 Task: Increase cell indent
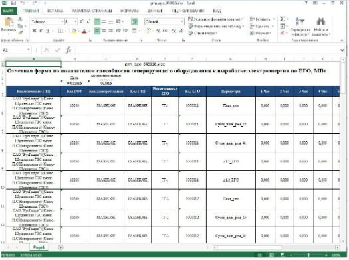coord(125,31)
